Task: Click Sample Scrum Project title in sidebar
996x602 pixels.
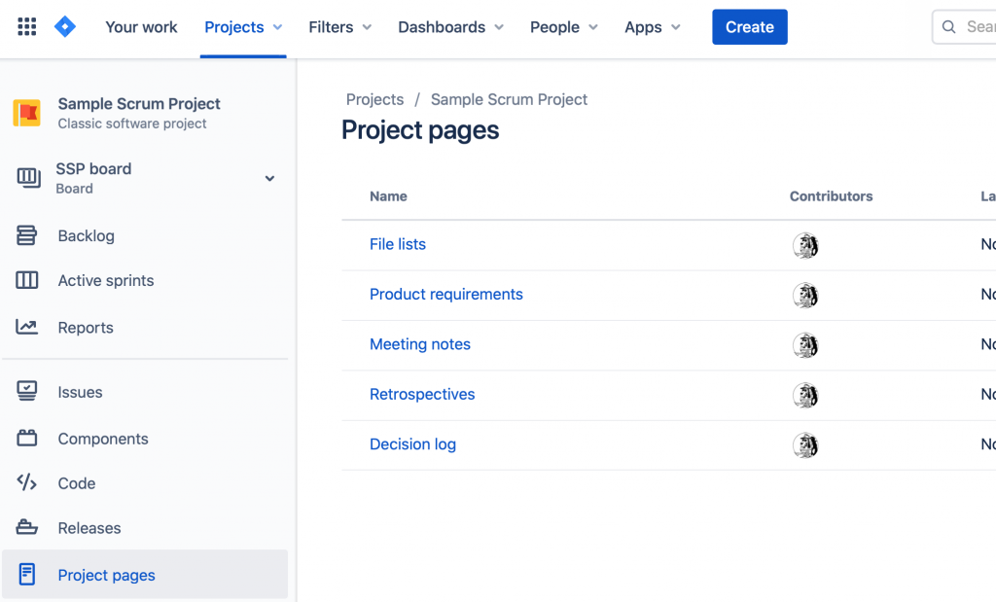Action: [139, 103]
